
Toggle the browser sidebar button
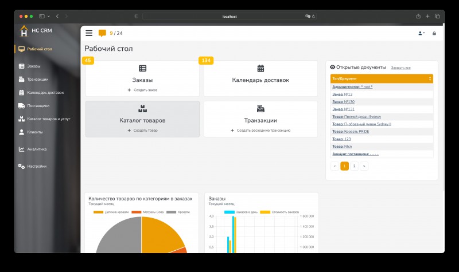click(42, 17)
